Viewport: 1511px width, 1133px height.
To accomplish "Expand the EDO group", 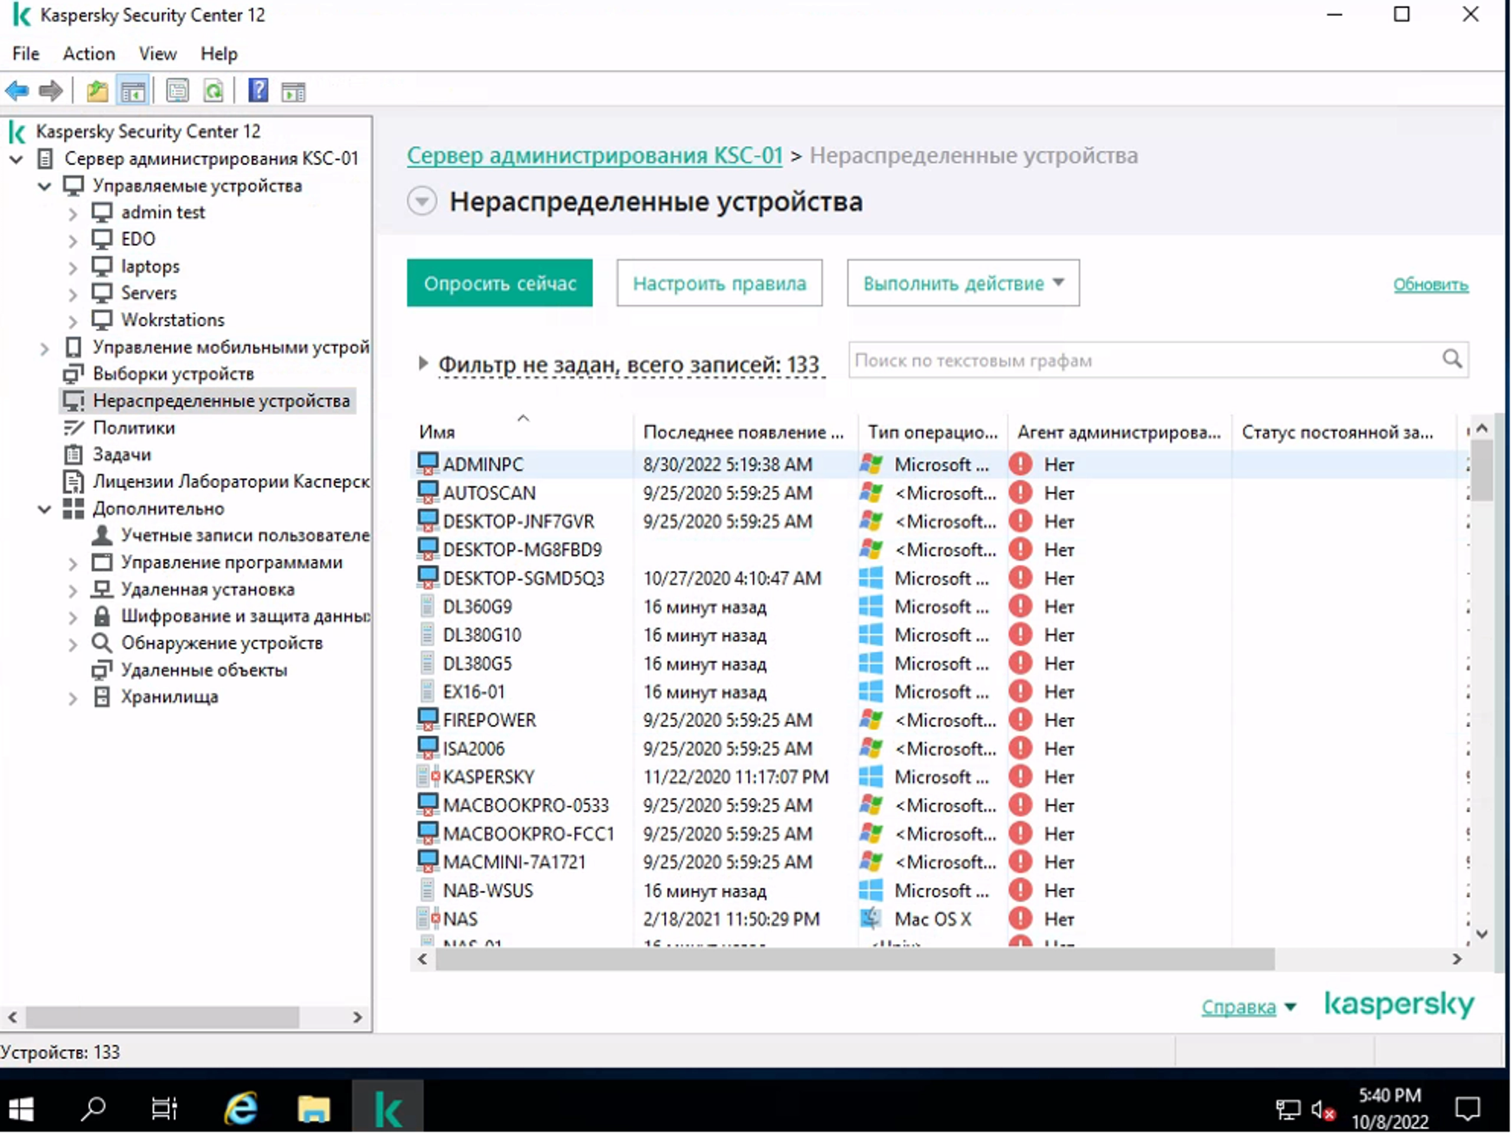I will (x=73, y=240).
